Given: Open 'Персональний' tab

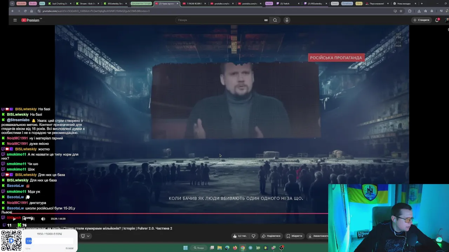Looking at the screenshot, I should click(x=376, y=3).
